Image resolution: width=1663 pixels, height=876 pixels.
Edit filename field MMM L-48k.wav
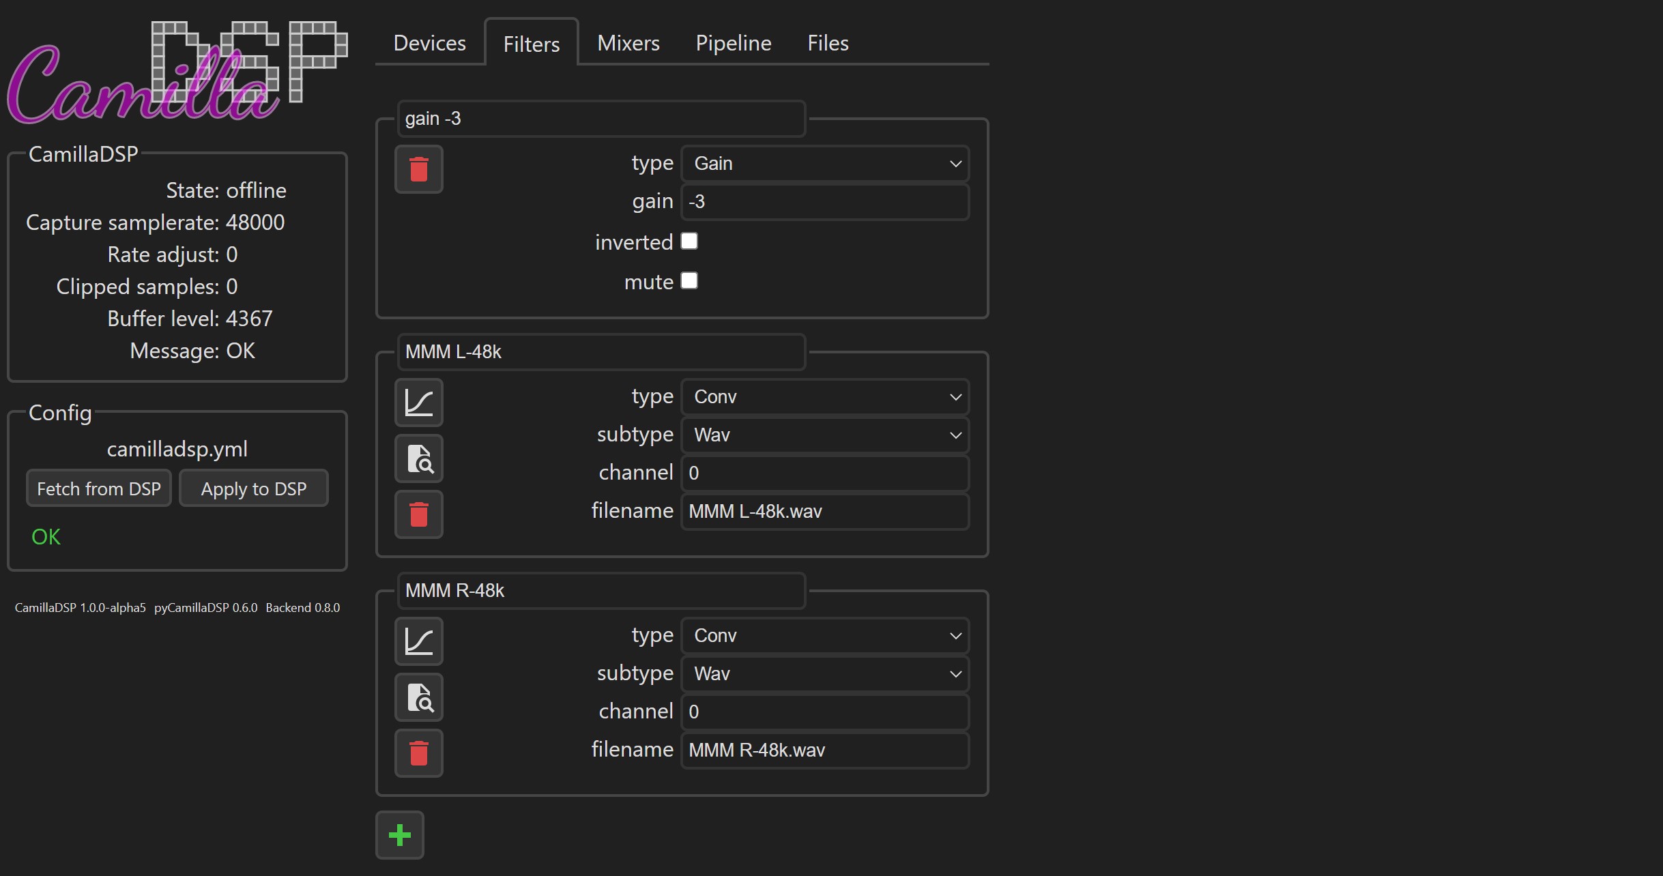click(825, 512)
